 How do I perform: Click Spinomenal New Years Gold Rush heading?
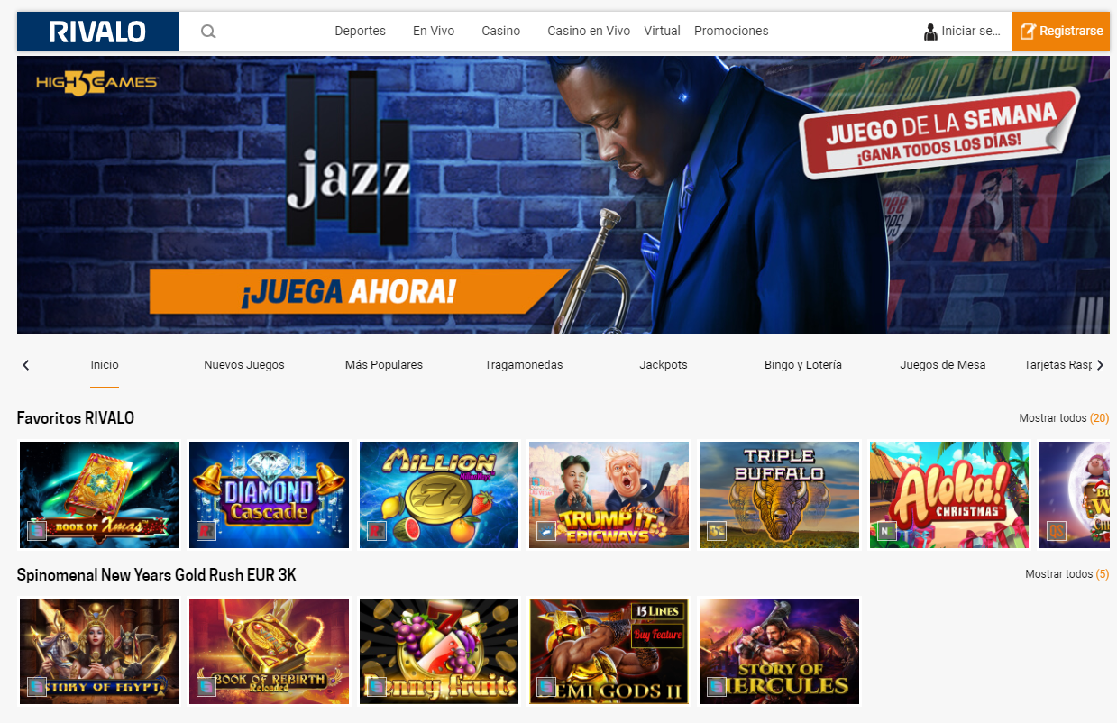click(x=157, y=575)
